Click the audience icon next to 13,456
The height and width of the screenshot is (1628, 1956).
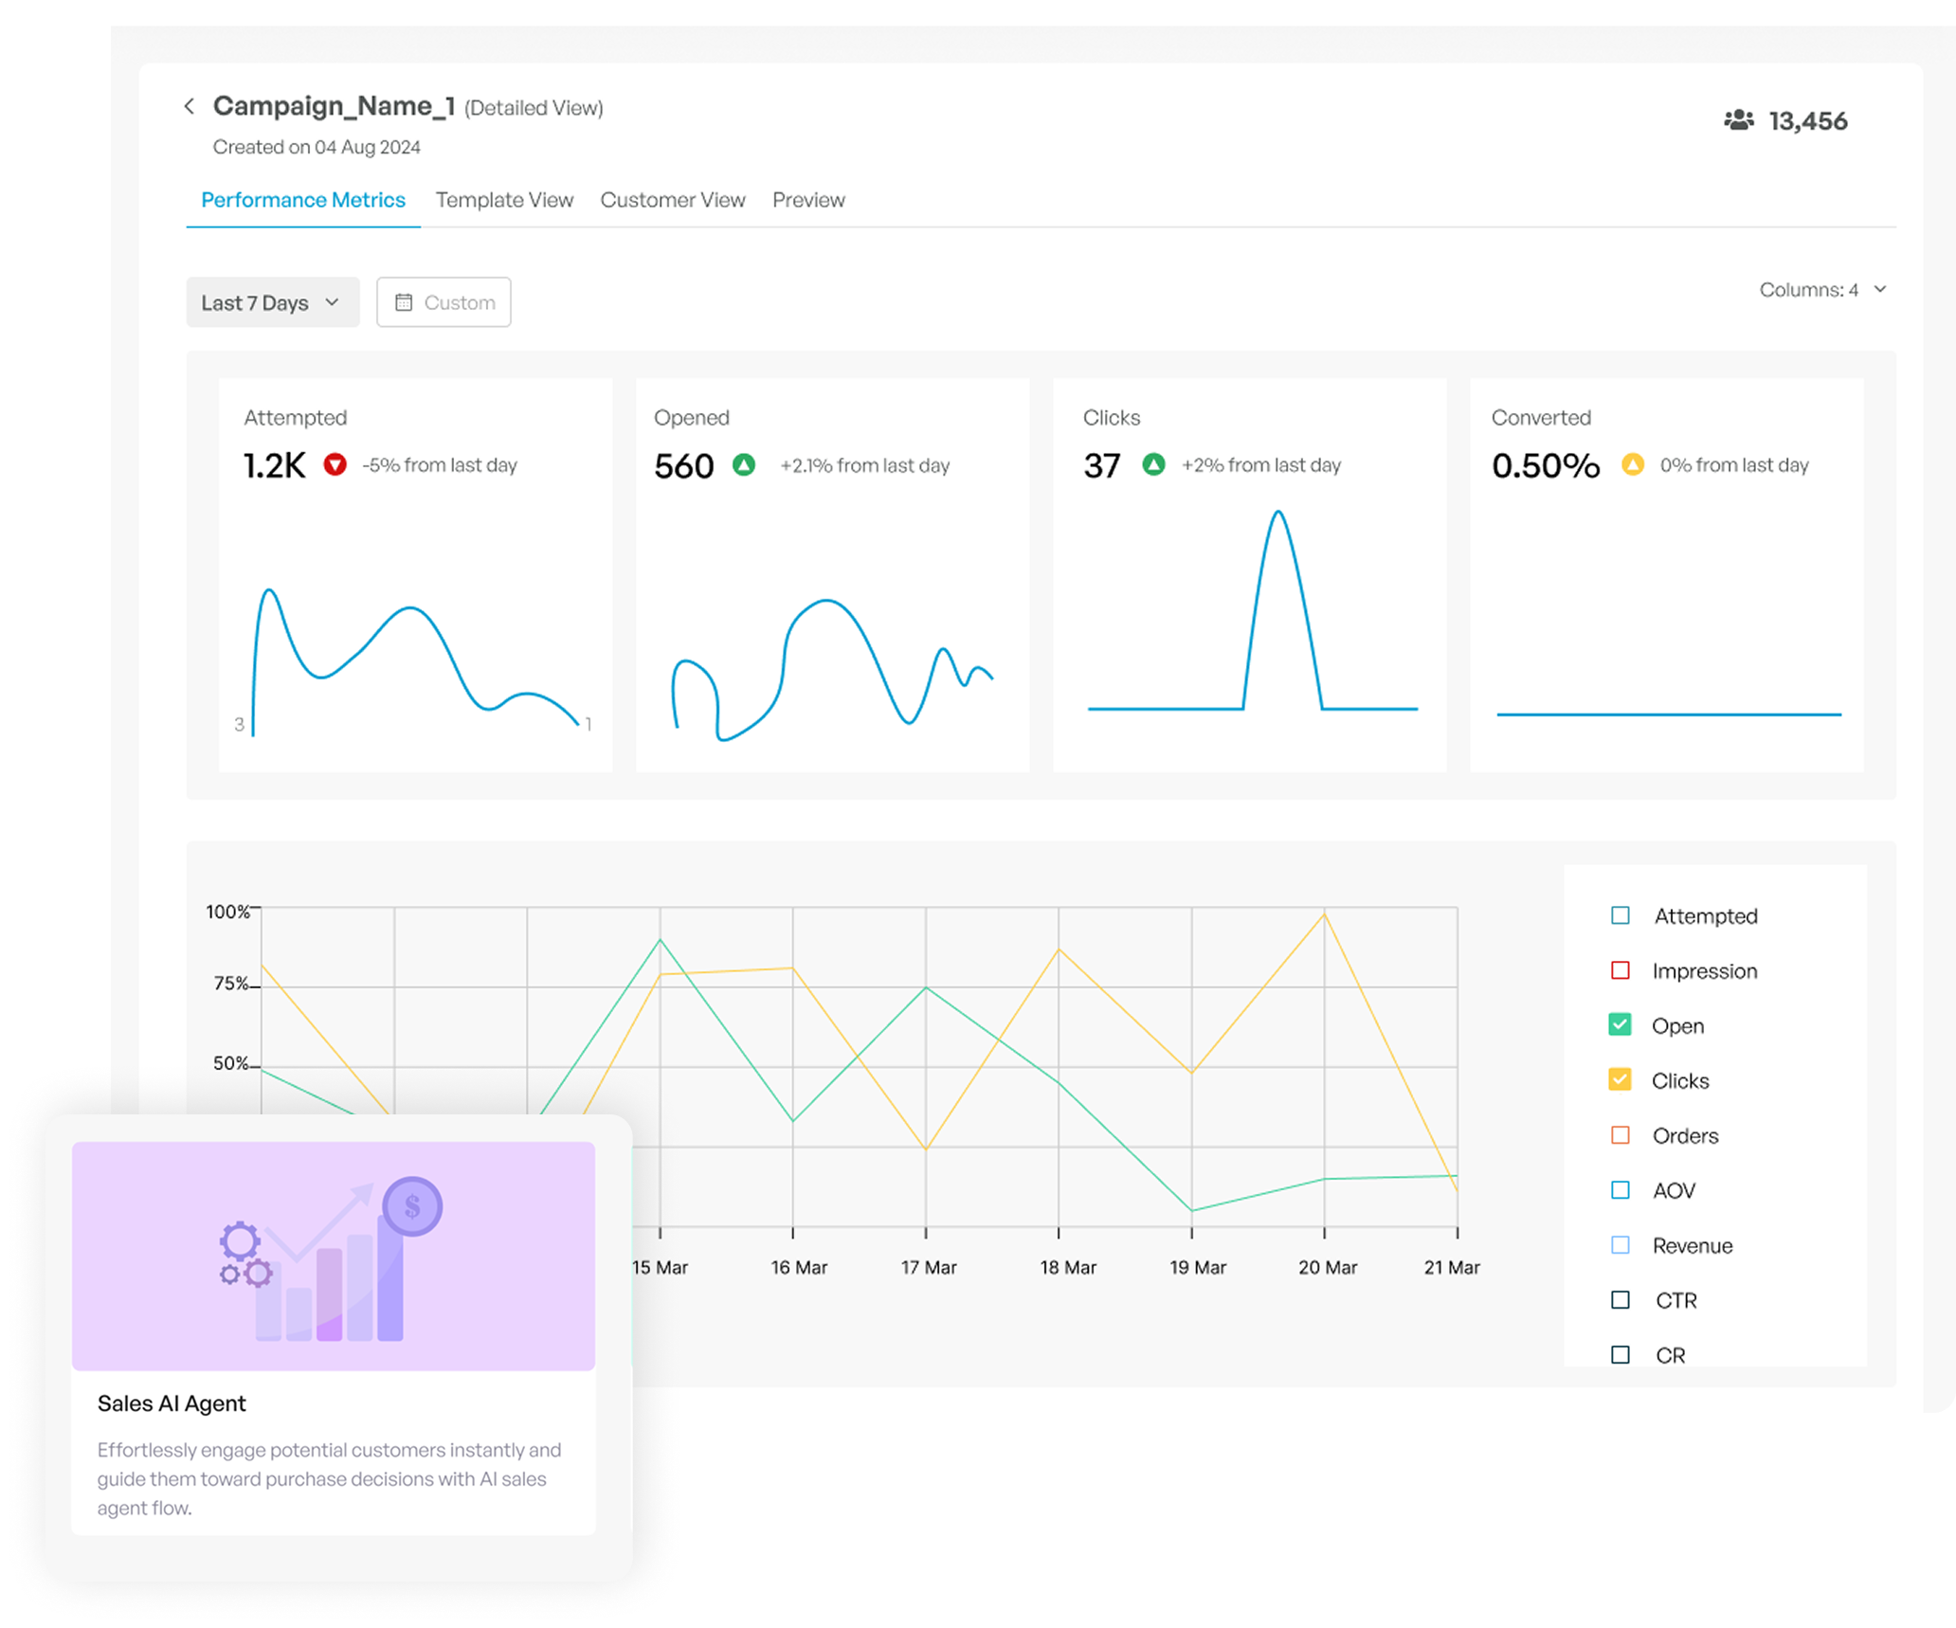(x=1740, y=120)
